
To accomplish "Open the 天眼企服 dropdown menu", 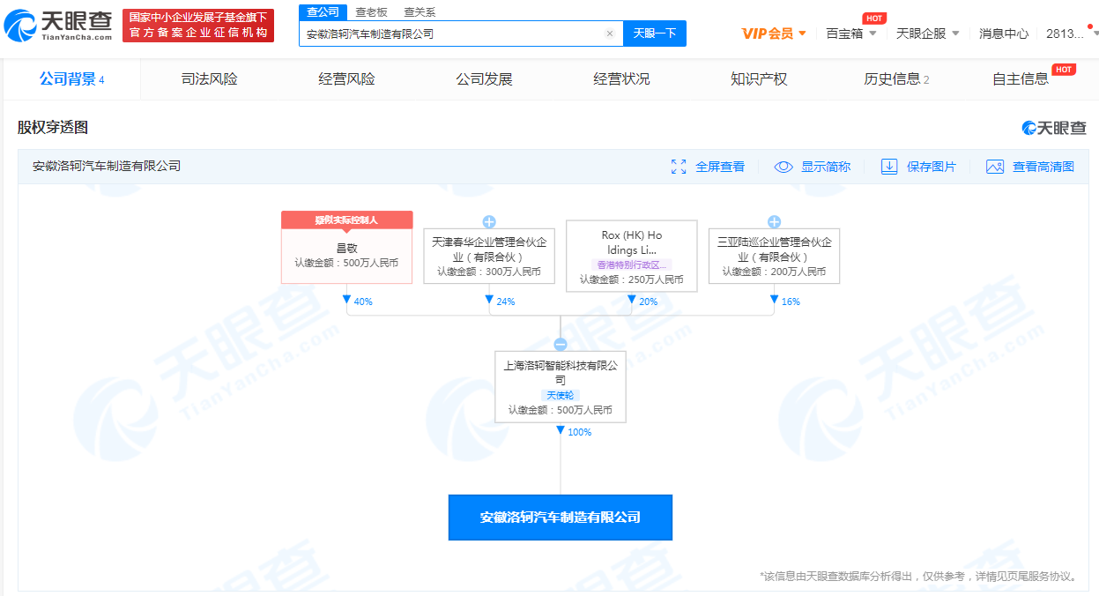I will 928,34.
